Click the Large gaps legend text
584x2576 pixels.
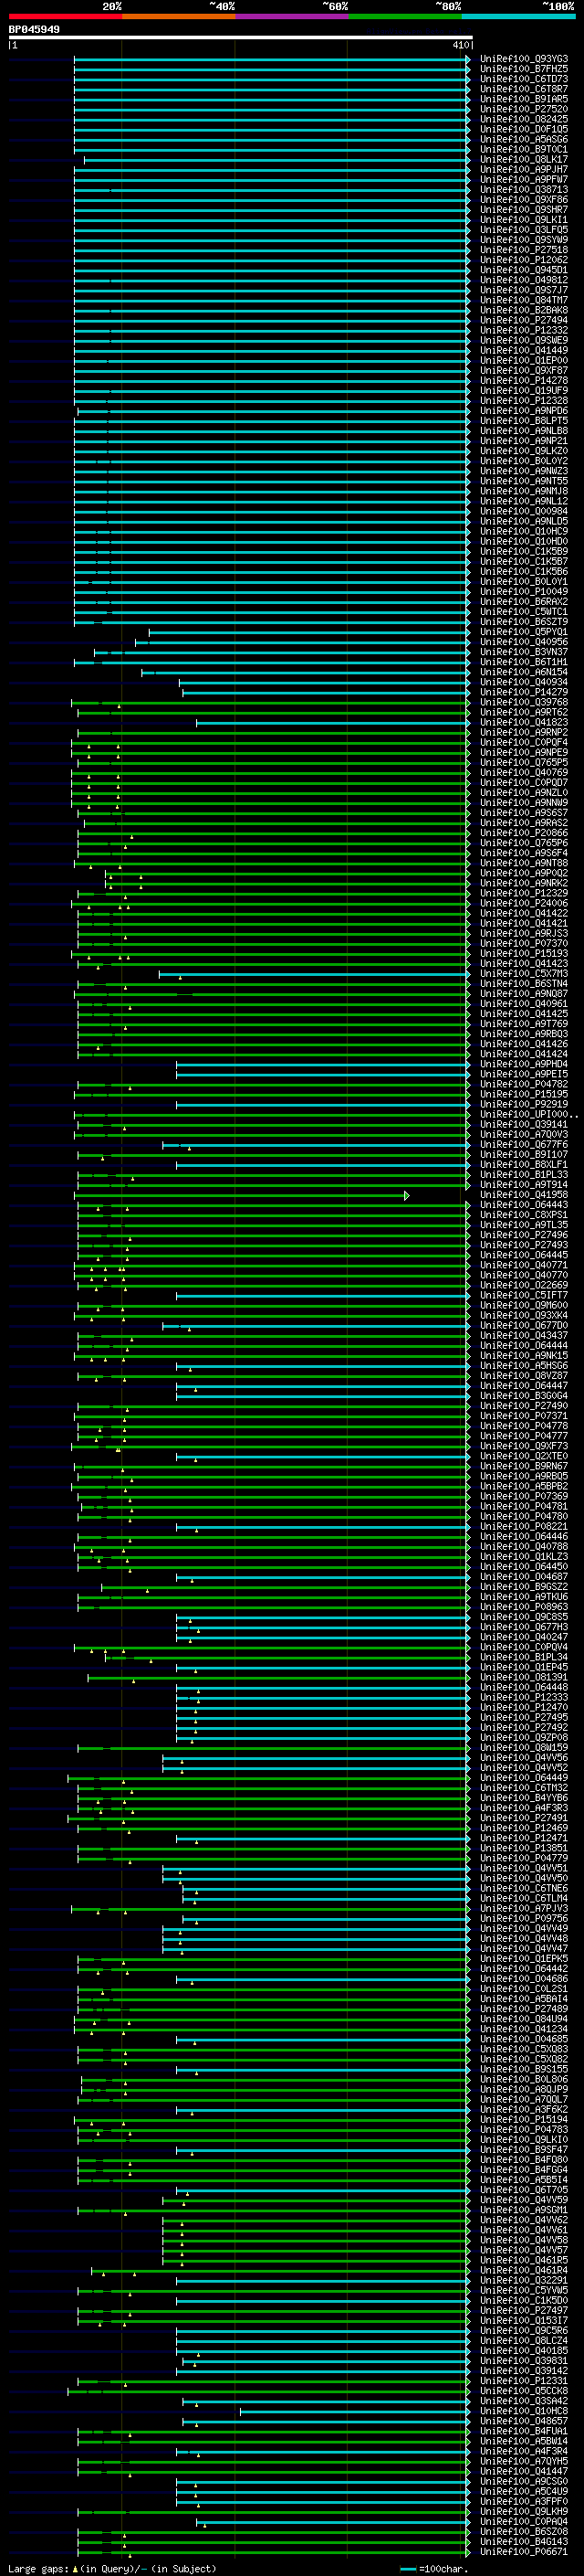(112, 2568)
